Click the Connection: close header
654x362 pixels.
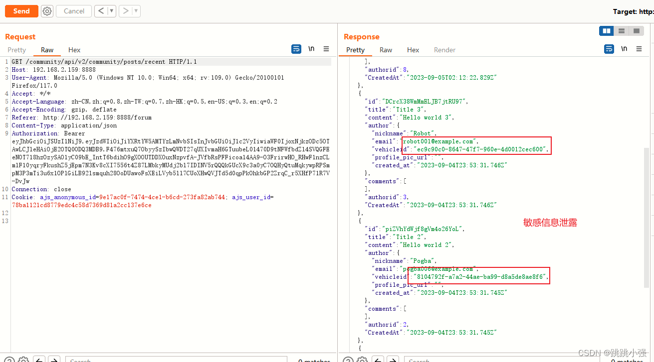pyautogui.click(x=41, y=189)
